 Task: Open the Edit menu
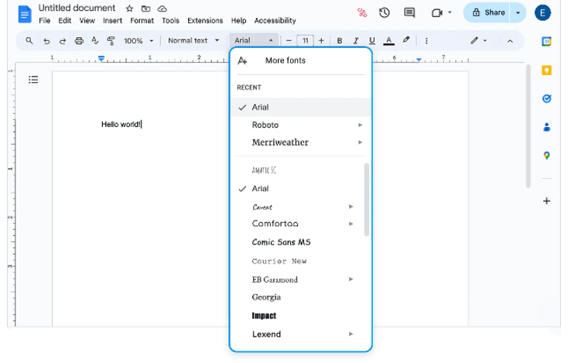coord(64,21)
